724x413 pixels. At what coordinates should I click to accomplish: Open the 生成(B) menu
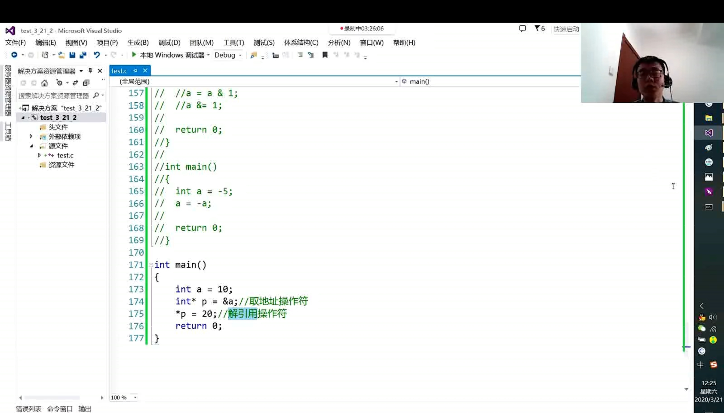pyautogui.click(x=138, y=42)
